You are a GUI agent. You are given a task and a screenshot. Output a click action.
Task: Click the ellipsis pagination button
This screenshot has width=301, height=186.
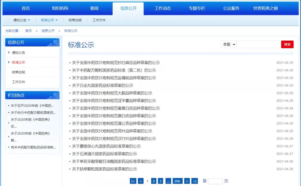tap(168, 181)
